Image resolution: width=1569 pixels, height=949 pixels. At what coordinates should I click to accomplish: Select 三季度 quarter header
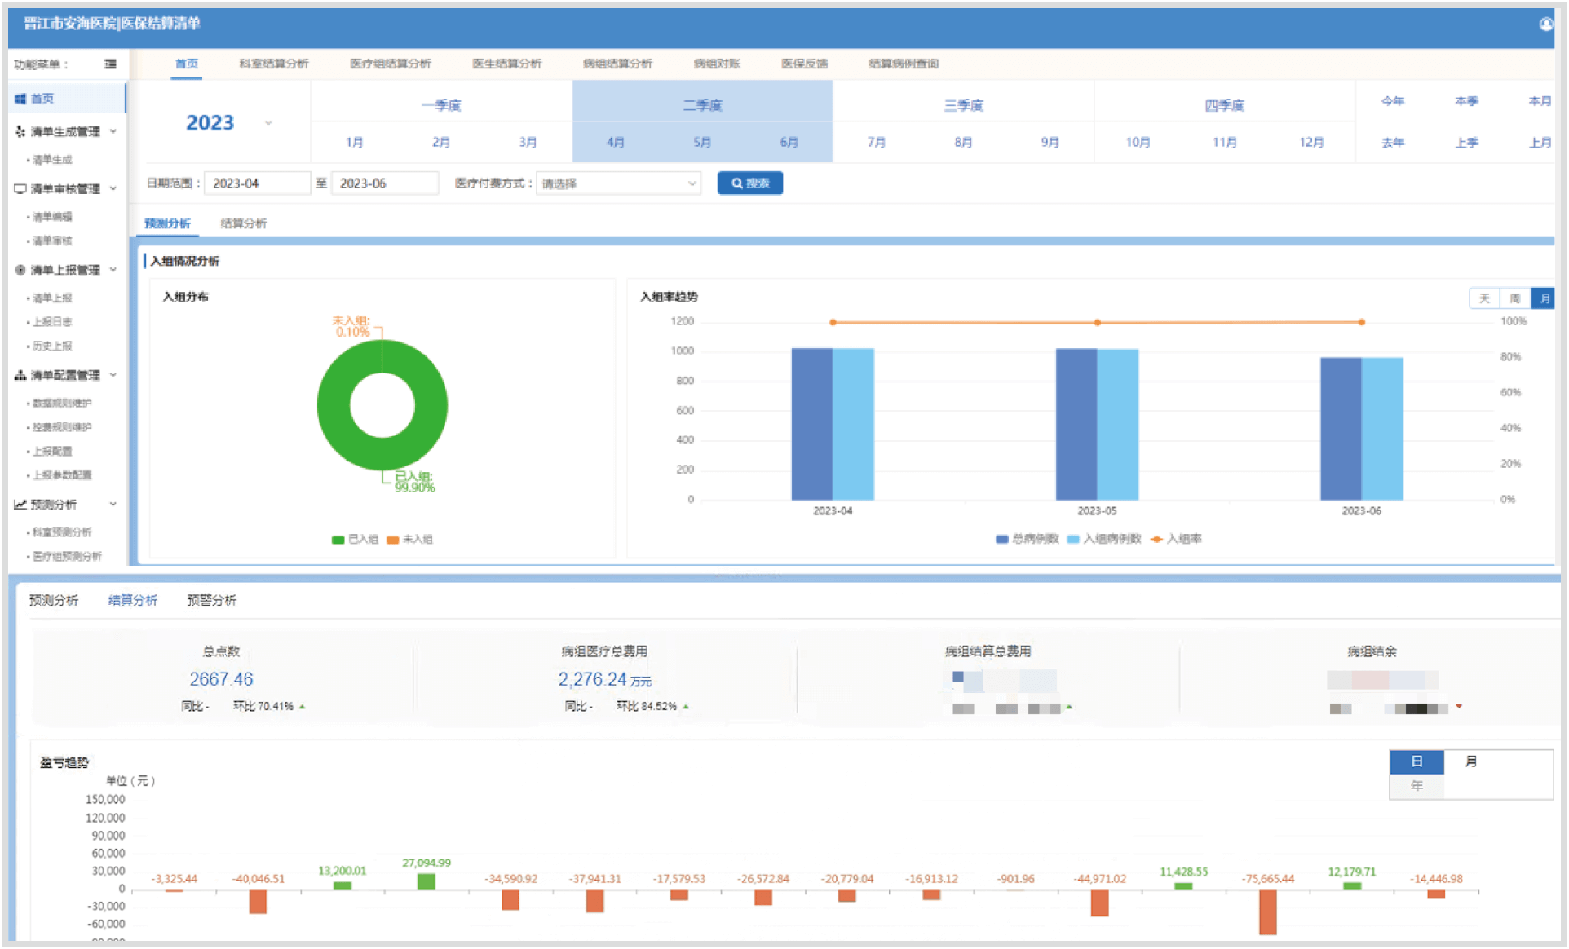pyautogui.click(x=963, y=105)
